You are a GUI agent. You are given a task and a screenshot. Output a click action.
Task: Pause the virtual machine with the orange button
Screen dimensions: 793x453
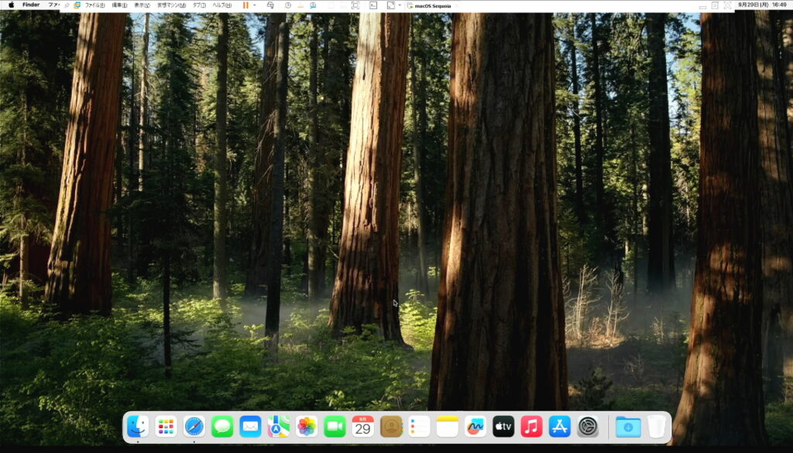[245, 5]
